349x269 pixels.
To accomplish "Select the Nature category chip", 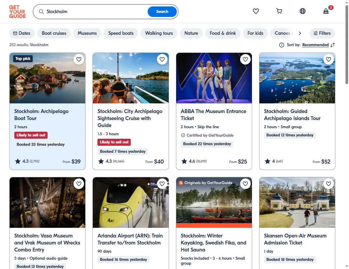I will [x=191, y=33].
